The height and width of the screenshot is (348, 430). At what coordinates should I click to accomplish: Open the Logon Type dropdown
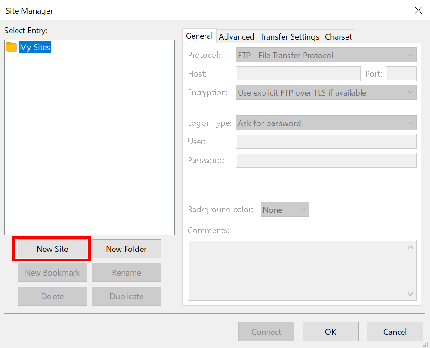(x=326, y=123)
